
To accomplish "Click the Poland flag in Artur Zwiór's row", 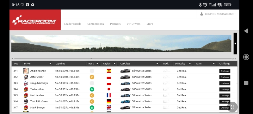I will click(109, 77).
